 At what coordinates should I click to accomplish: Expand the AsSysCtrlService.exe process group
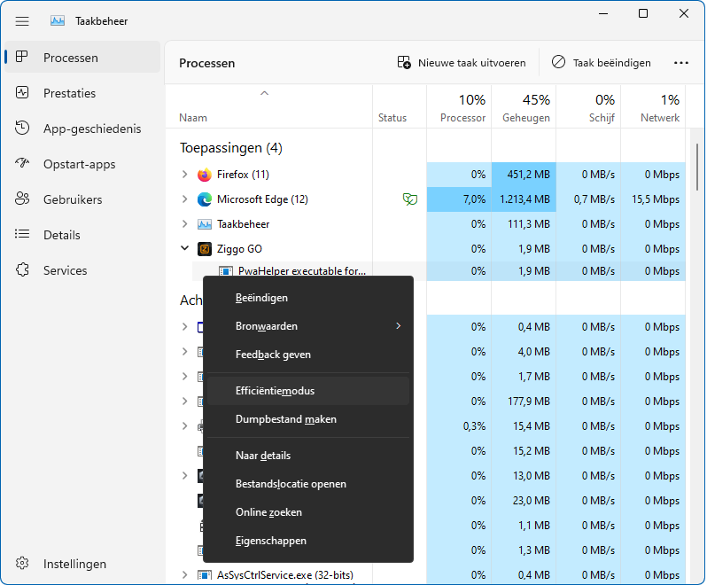(x=184, y=574)
